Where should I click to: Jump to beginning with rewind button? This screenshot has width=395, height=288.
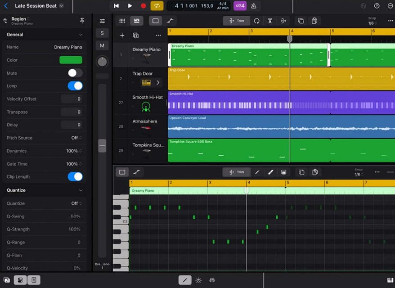[116, 6]
